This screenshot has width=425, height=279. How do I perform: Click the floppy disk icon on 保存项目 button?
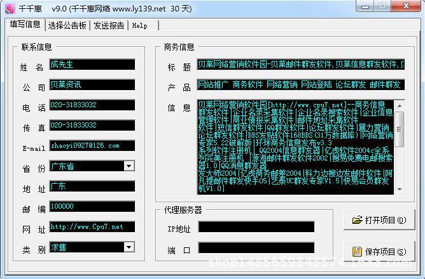click(357, 252)
